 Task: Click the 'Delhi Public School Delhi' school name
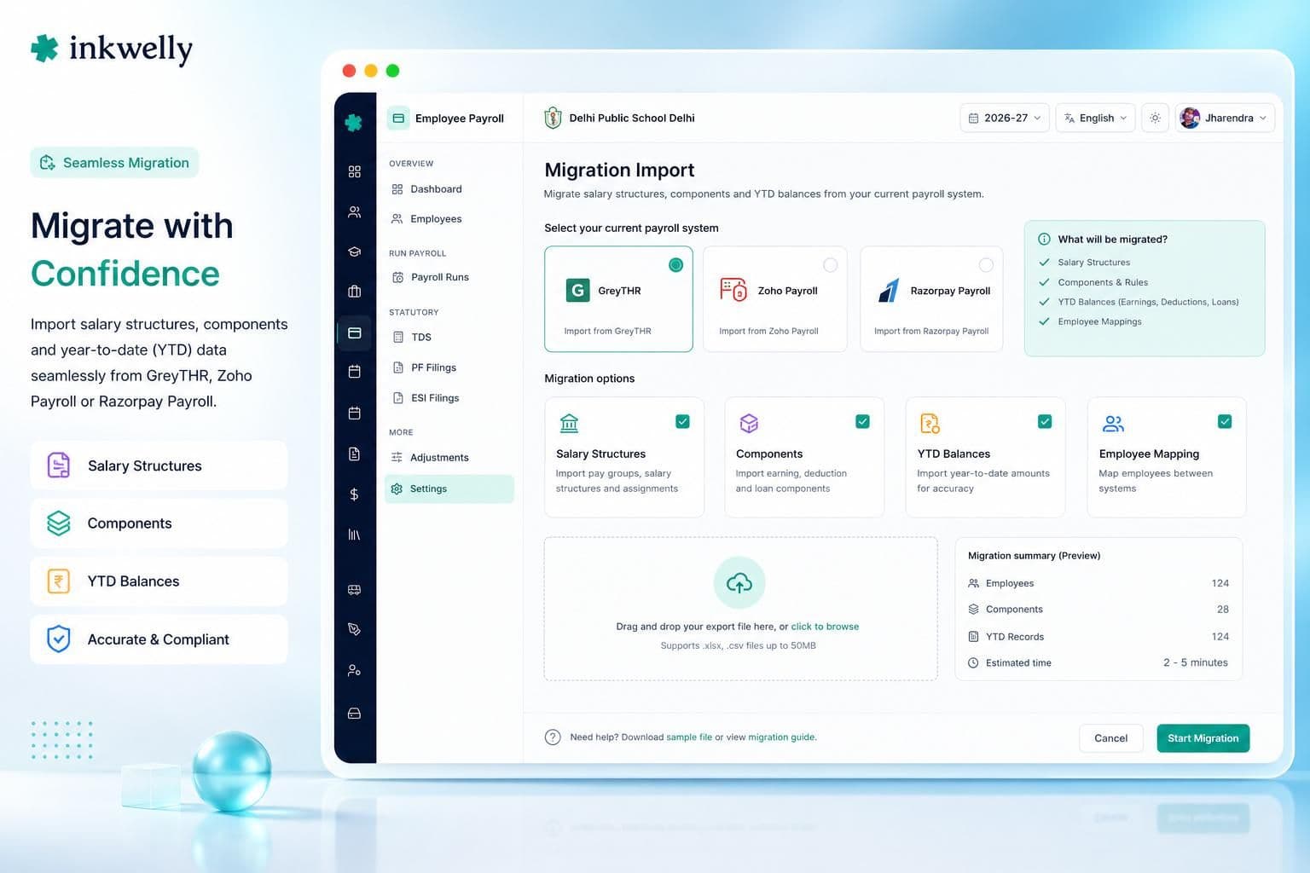pos(632,118)
